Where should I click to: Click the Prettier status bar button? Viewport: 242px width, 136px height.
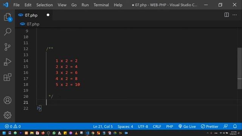pos(209,127)
